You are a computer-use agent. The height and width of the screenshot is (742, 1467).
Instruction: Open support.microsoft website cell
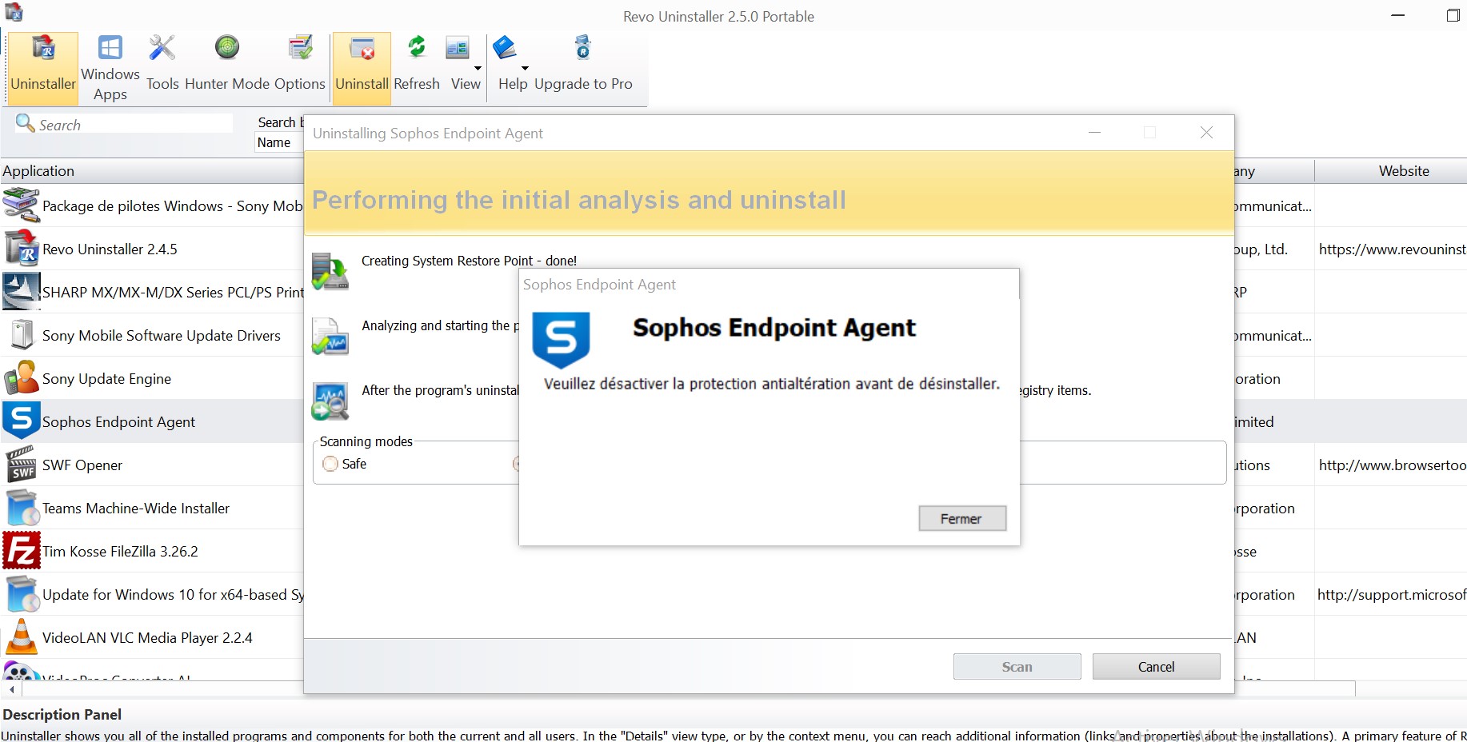click(1391, 595)
